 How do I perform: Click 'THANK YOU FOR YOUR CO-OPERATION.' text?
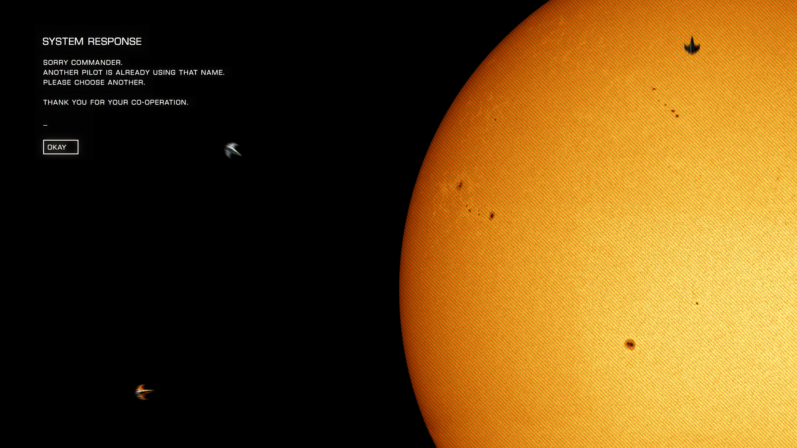[116, 102]
